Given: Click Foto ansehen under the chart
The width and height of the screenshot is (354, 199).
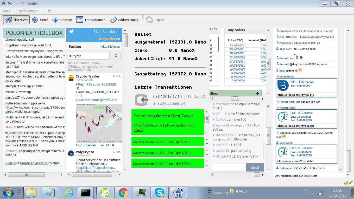Looking at the screenshot, I should tap(86, 145).
